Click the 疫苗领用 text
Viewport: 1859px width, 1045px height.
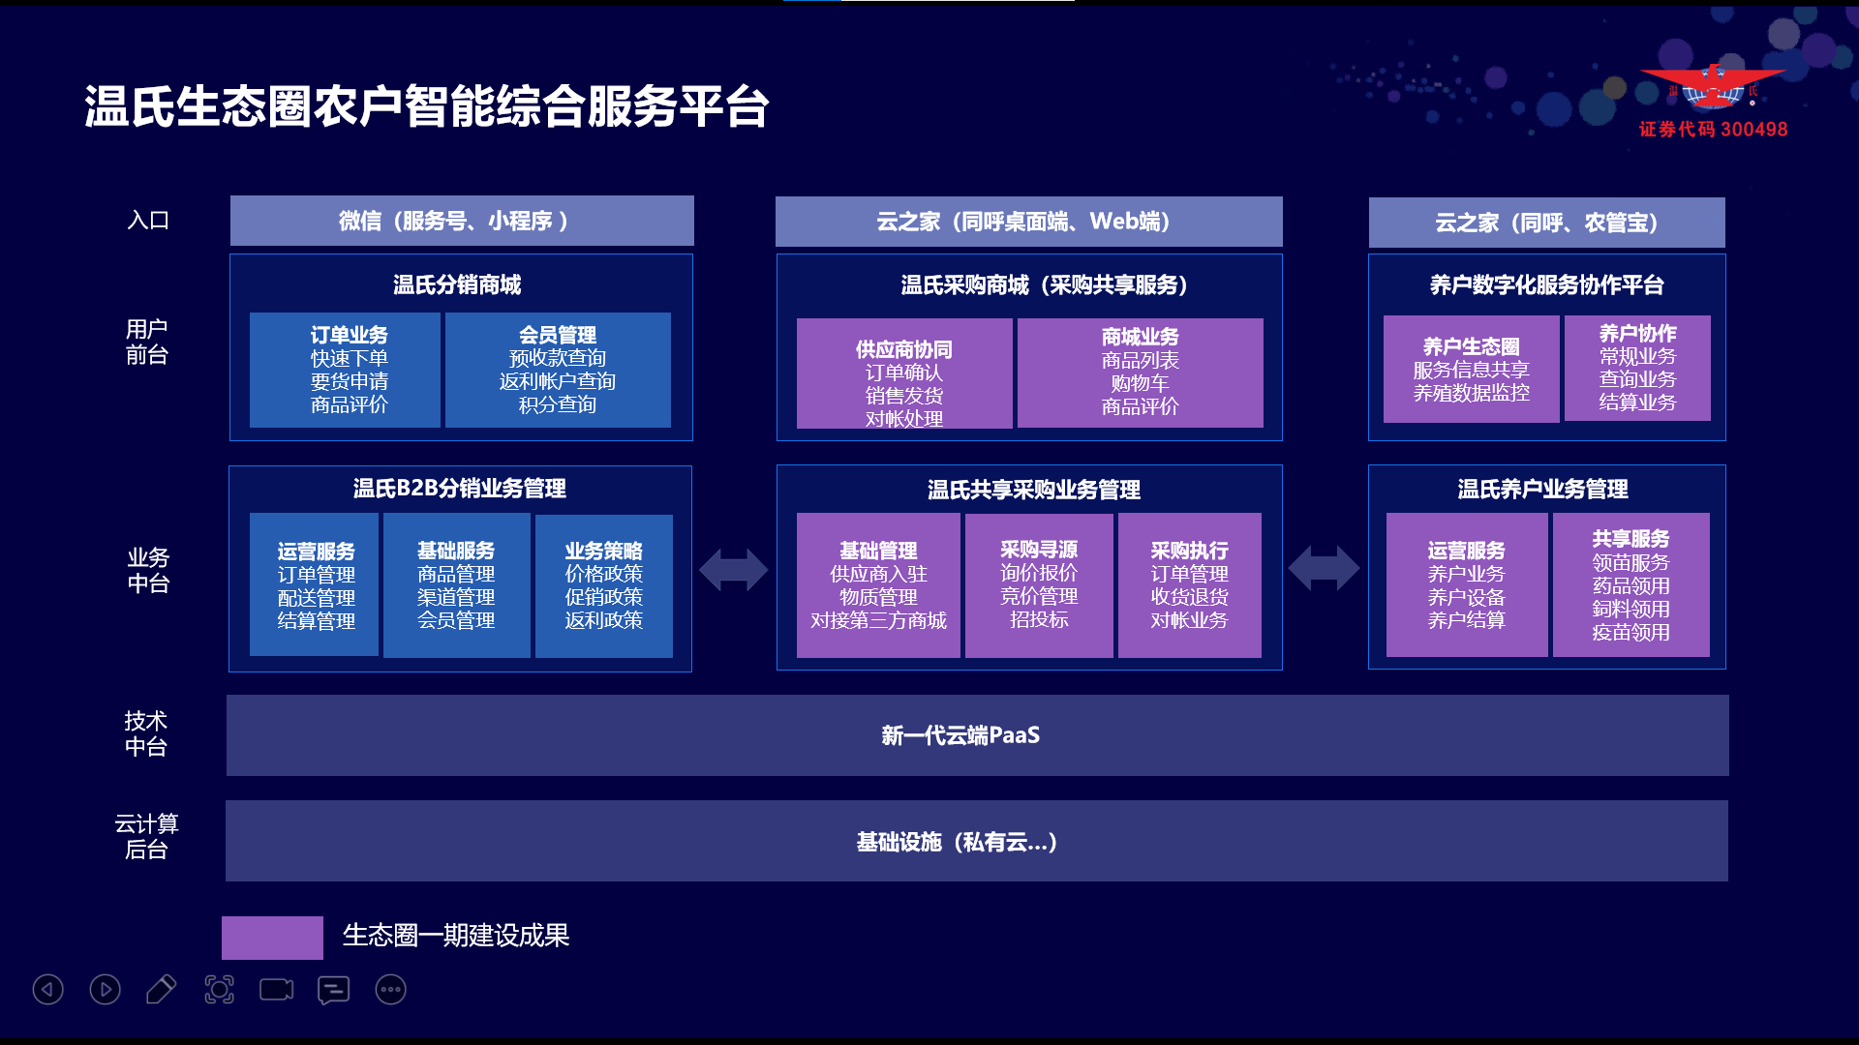[x=1631, y=632]
